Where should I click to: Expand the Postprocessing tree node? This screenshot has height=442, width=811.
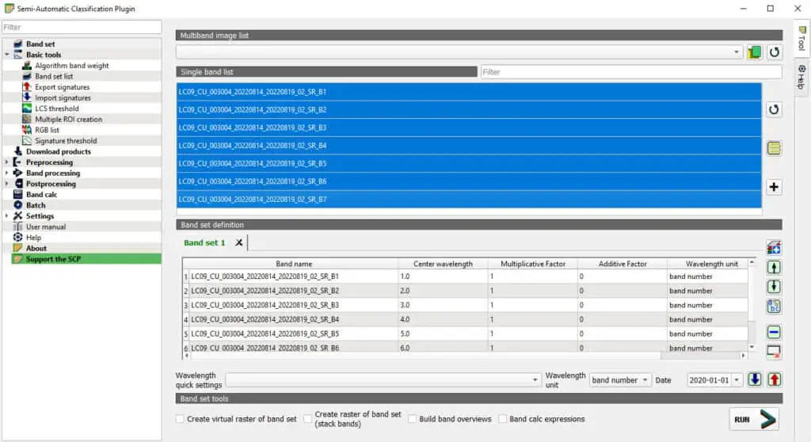tap(6, 184)
